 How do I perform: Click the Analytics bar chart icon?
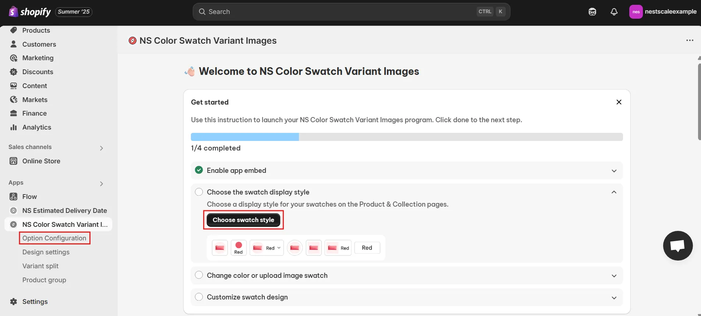(14, 127)
